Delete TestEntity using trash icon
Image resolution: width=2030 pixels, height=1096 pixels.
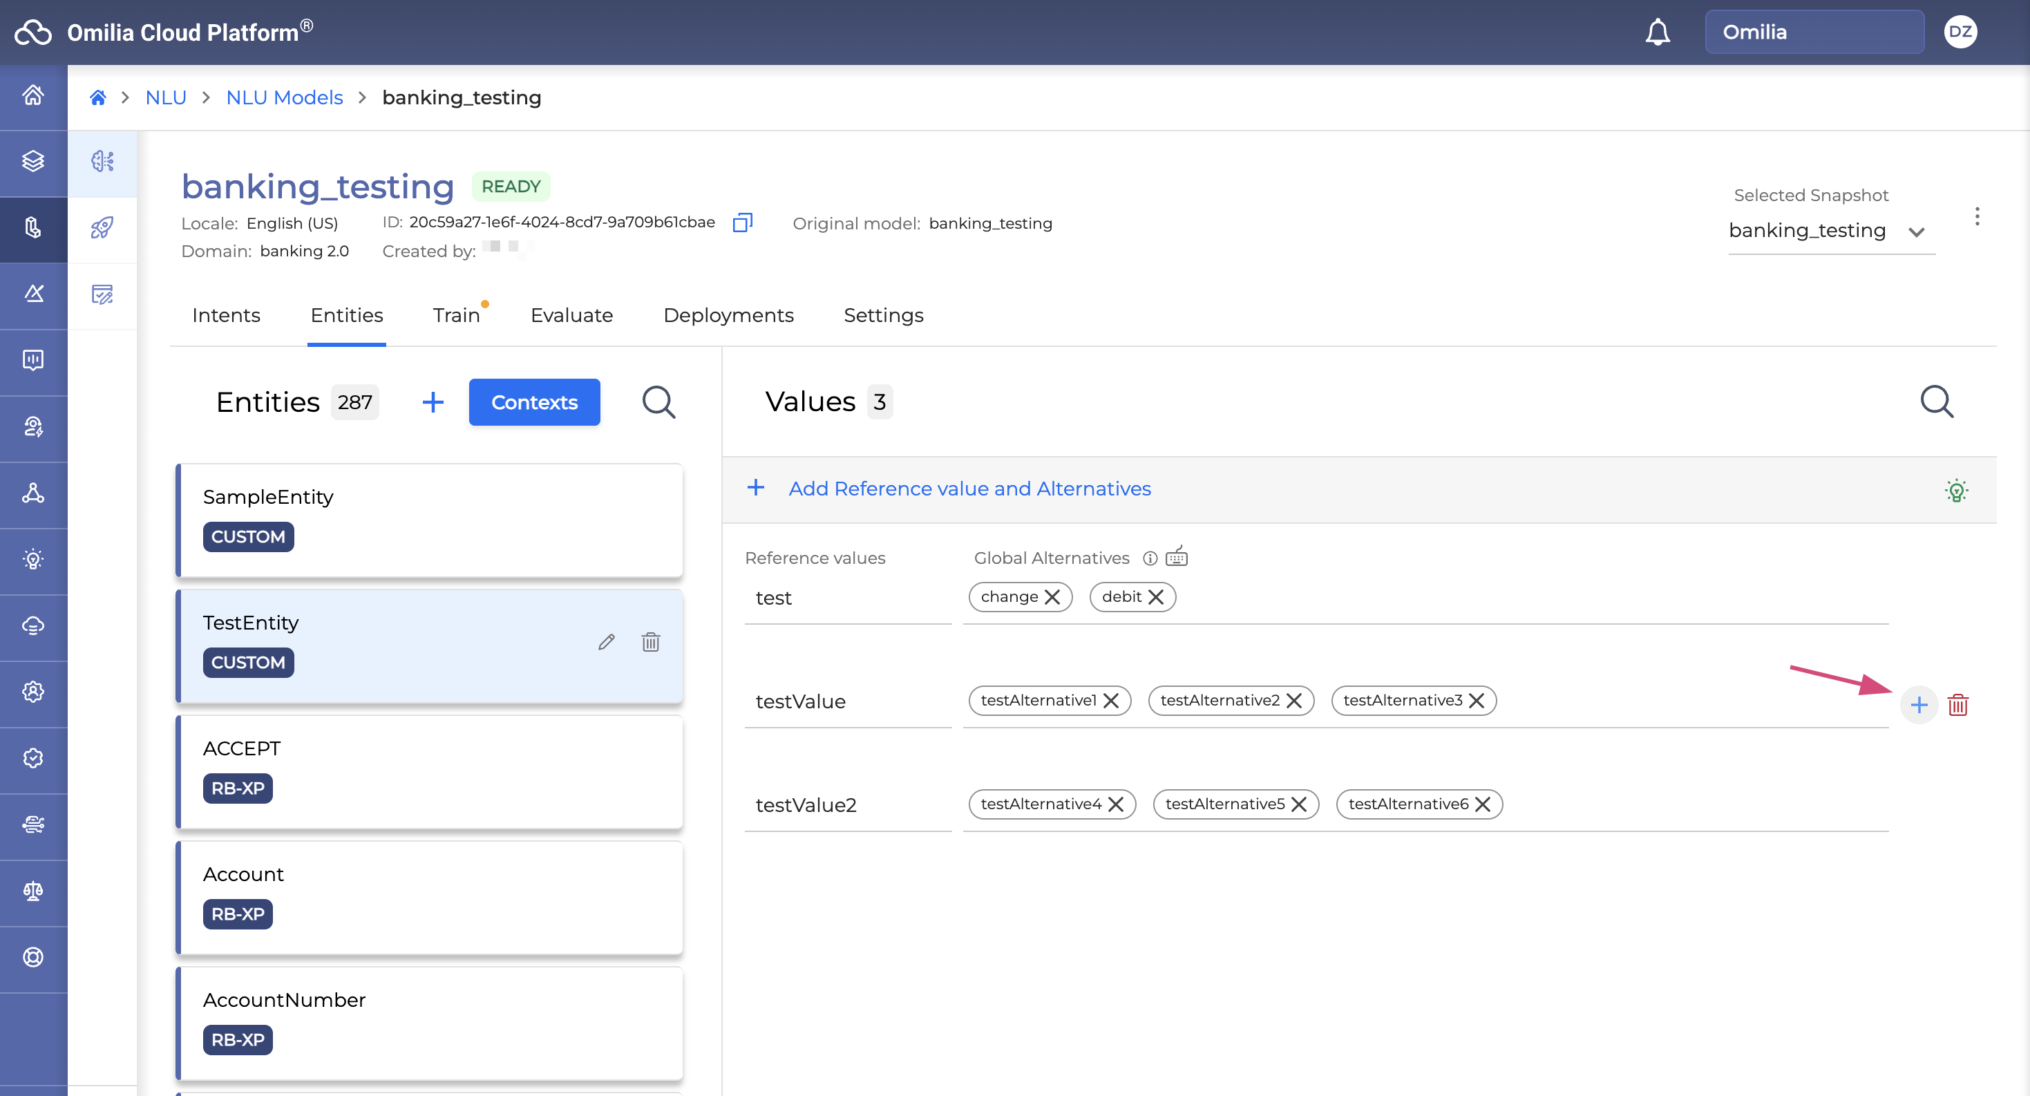coord(650,642)
